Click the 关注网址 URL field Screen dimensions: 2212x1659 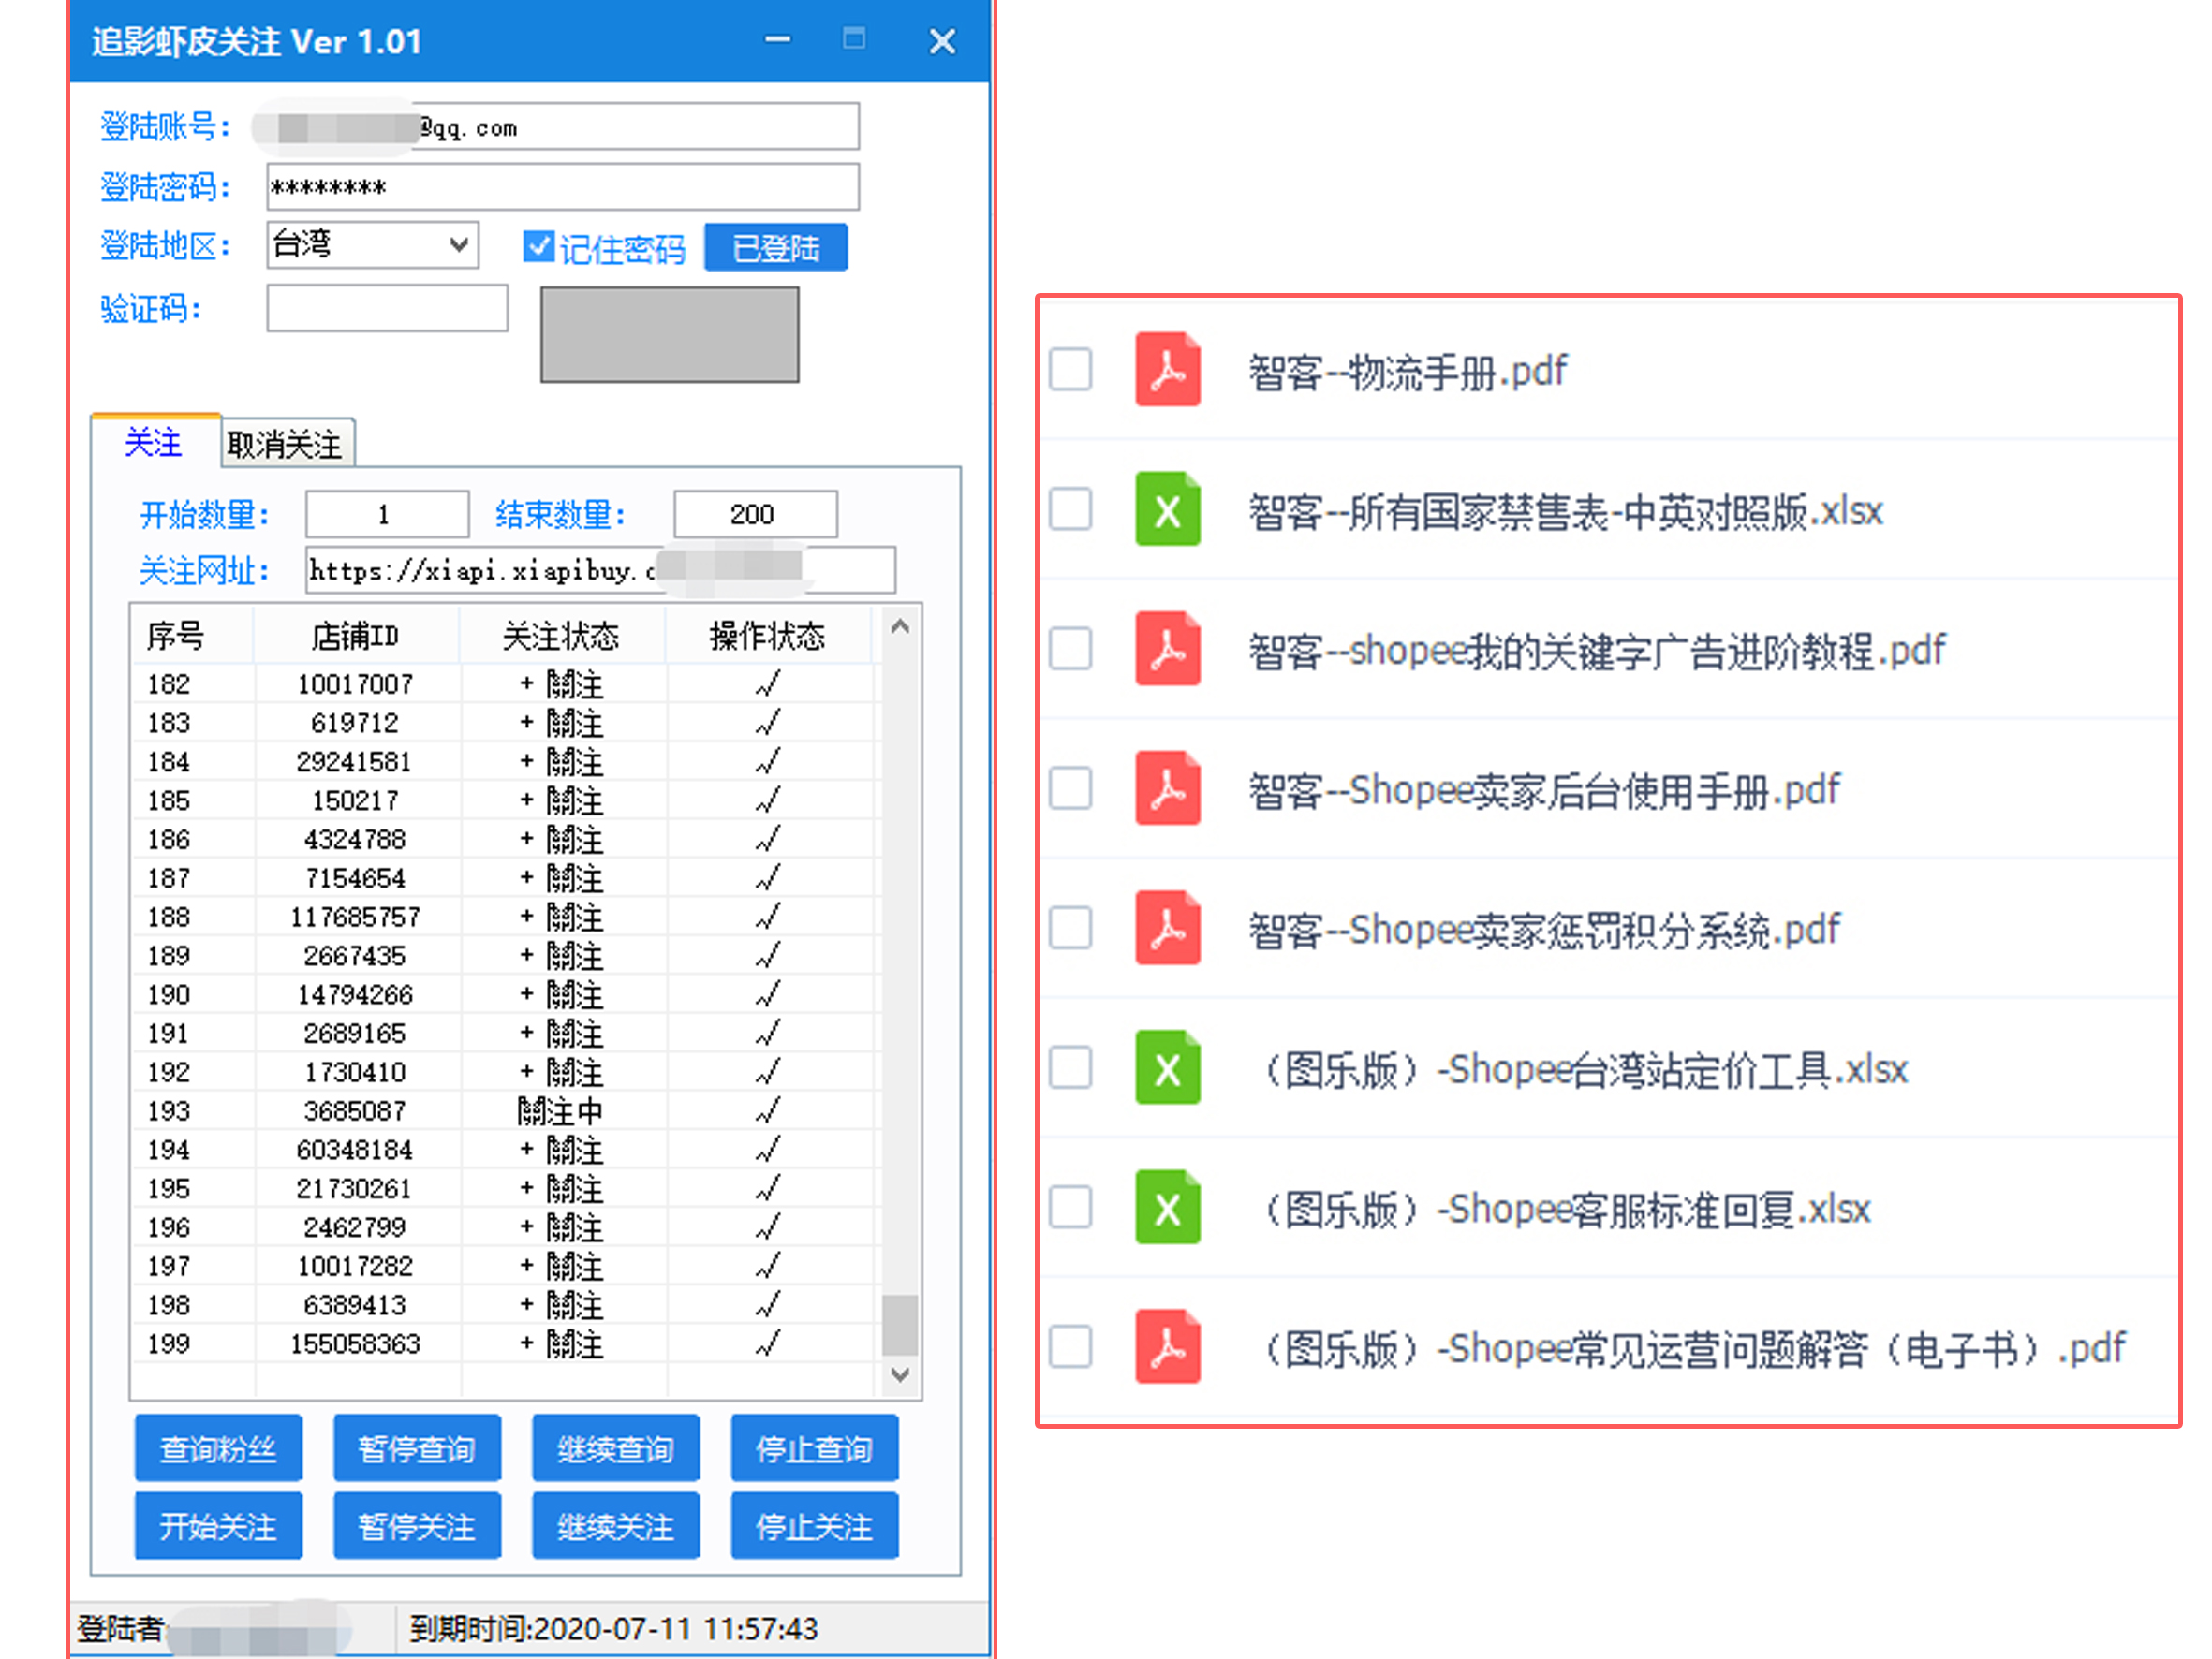600,570
